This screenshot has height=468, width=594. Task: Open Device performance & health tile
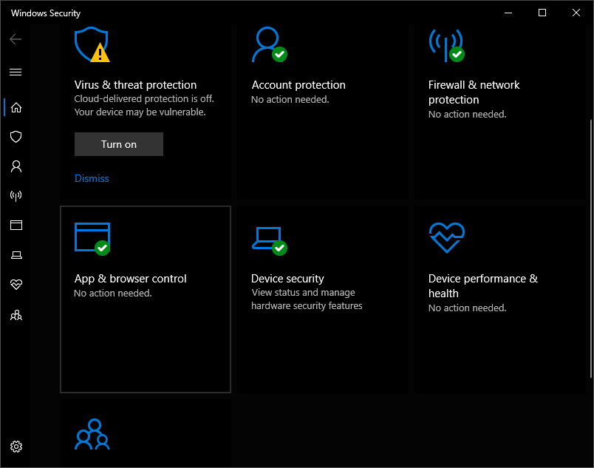(499, 299)
